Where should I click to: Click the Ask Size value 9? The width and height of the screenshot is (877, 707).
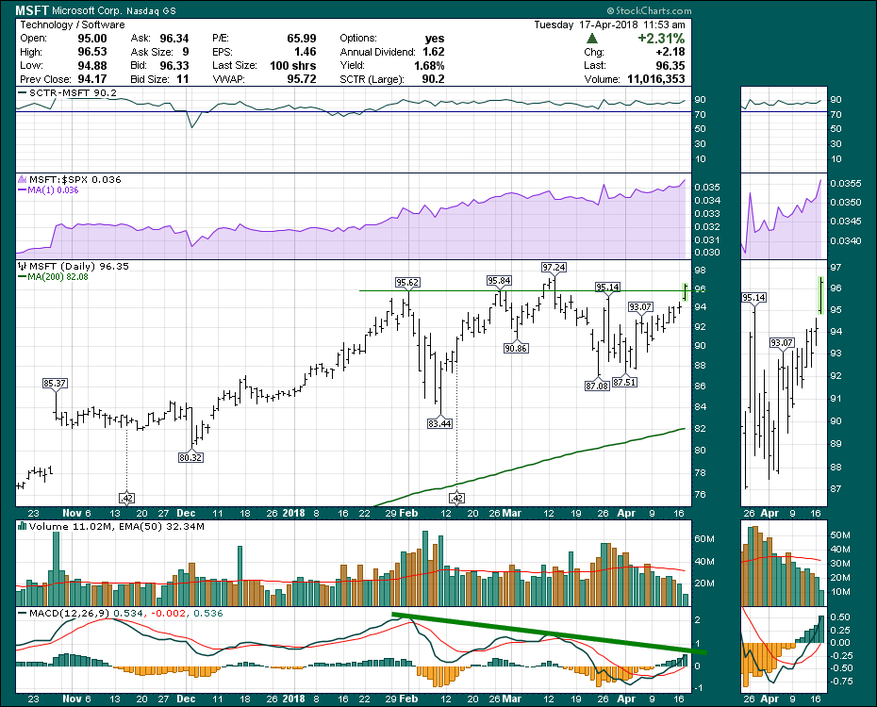pyautogui.click(x=186, y=52)
